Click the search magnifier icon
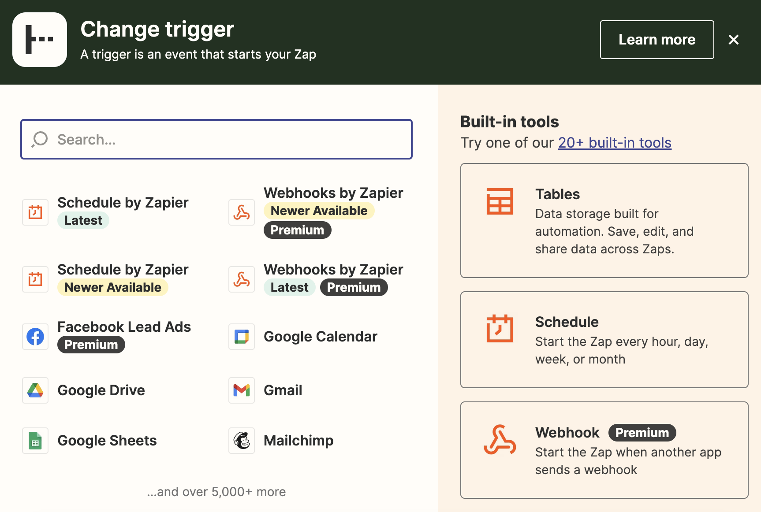Image resolution: width=761 pixels, height=512 pixels. tap(40, 139)
